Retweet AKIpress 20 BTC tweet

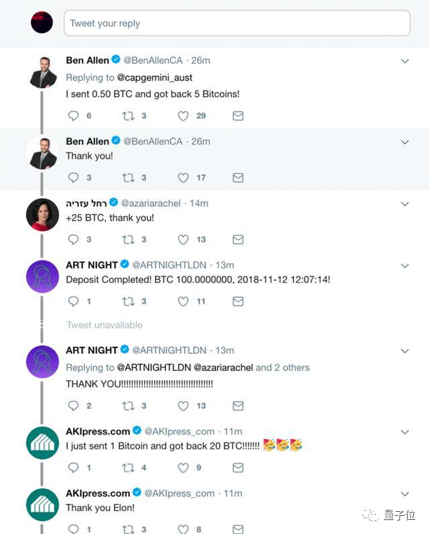128,468
